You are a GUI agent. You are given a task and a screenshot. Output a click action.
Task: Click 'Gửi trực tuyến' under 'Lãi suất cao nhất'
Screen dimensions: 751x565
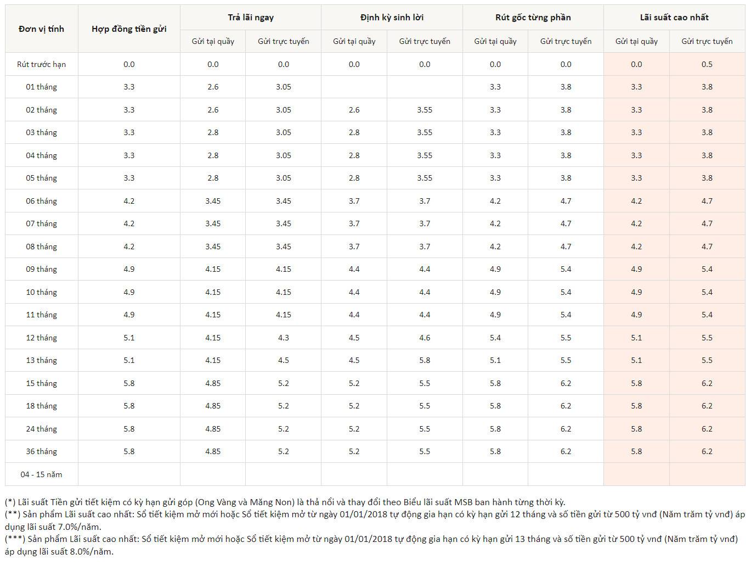[707, 41]
